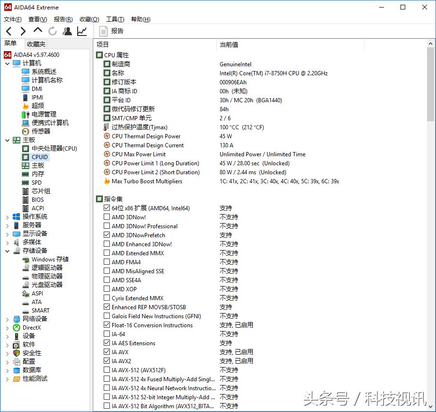
Task: Expand the 显示设备 tree node
Action: coord(8,234)
